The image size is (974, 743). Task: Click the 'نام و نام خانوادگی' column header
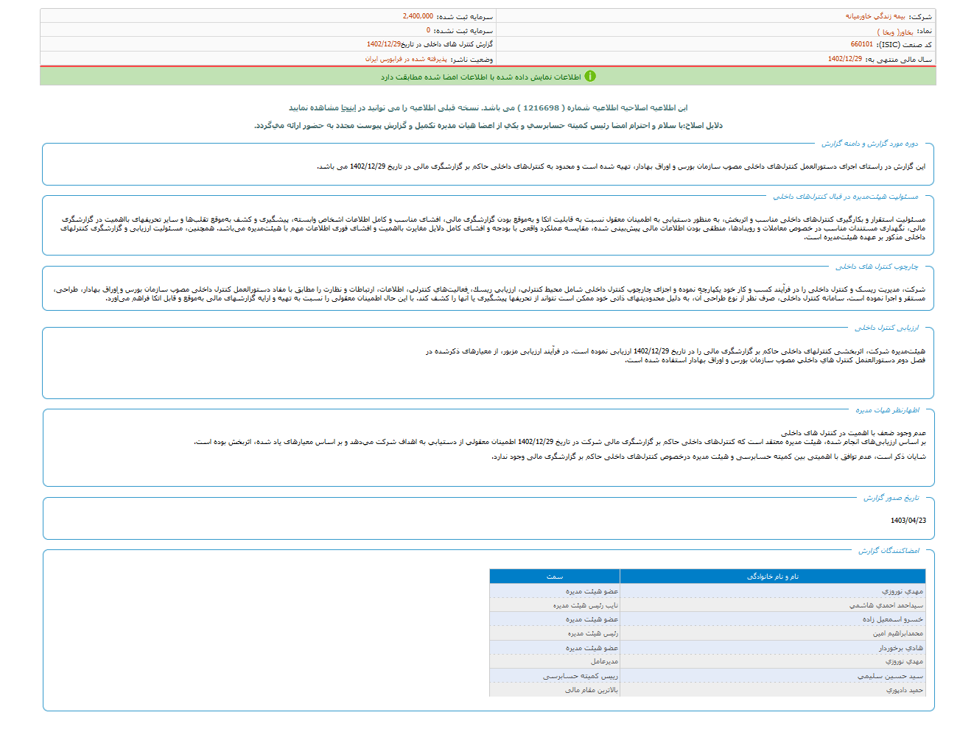[x=772, y=577]
